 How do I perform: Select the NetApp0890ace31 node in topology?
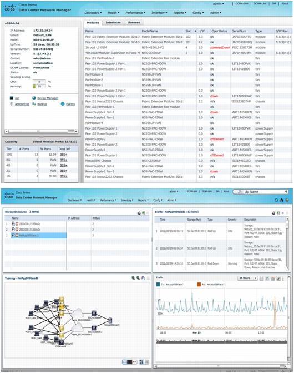(x=110, y=320)
